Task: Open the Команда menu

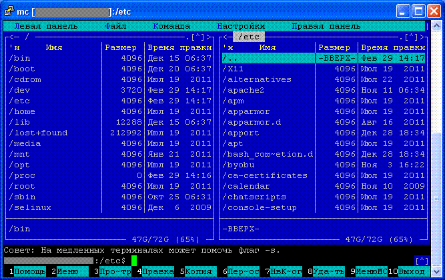Action: [171, 27]
